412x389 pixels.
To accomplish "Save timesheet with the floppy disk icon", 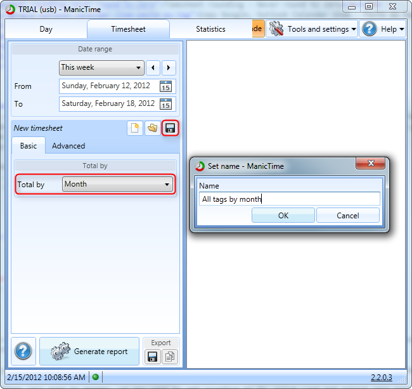I will click(170, 128).
